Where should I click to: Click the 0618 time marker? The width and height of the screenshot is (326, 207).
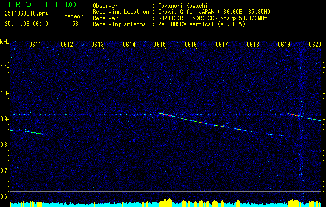[x=253, y=45]
